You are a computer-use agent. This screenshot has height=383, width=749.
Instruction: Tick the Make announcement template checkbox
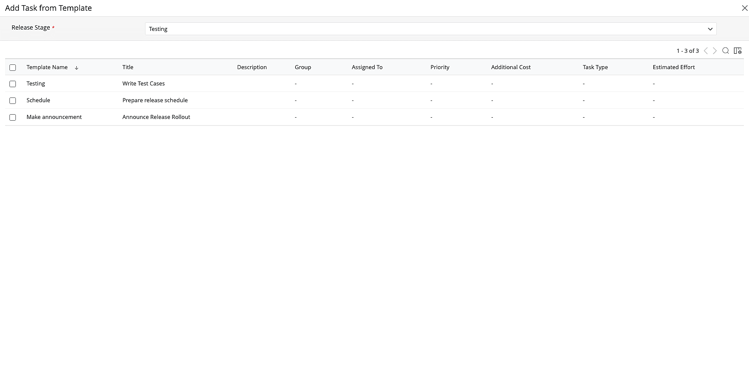[x=13, y=117]
